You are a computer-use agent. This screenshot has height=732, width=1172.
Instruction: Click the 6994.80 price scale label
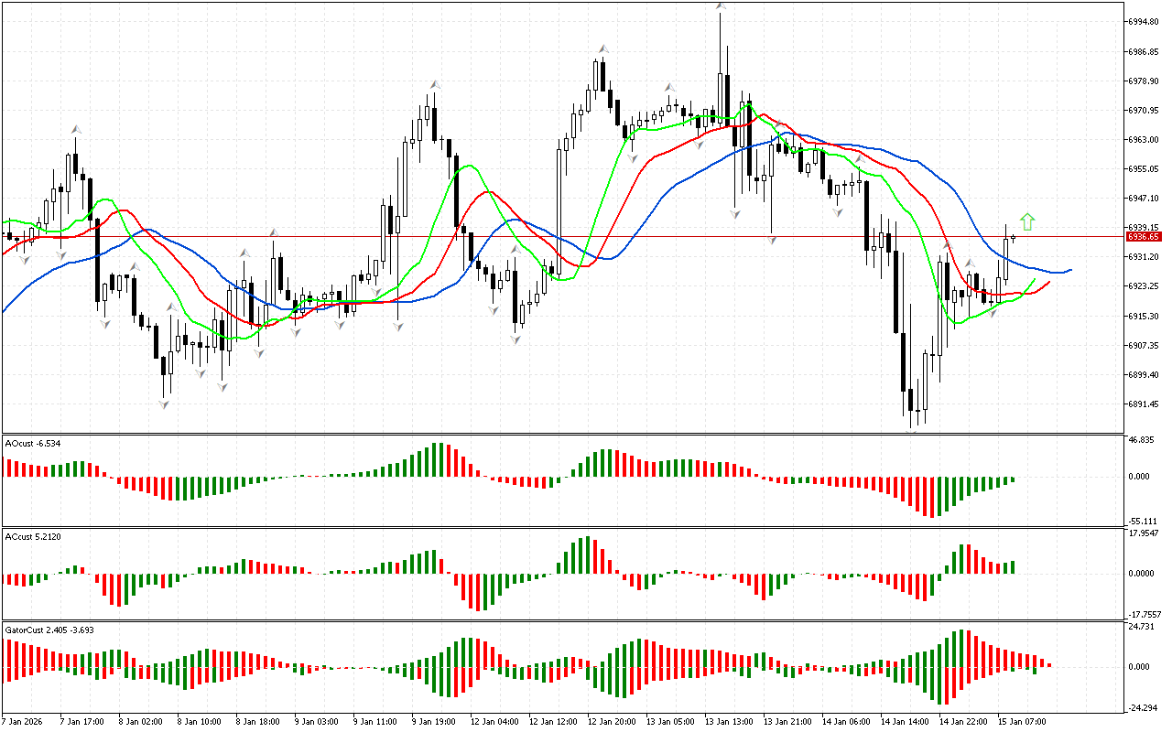(x=1144, y=21)
